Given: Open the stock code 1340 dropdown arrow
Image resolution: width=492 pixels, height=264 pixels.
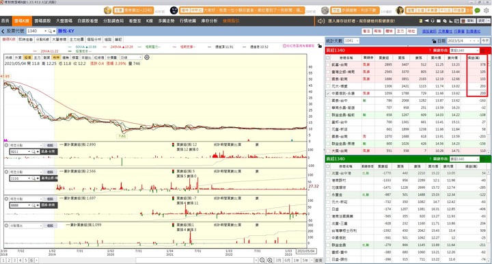Looking at the screenshot, I should pyautogui.click(x=46, y=31).
